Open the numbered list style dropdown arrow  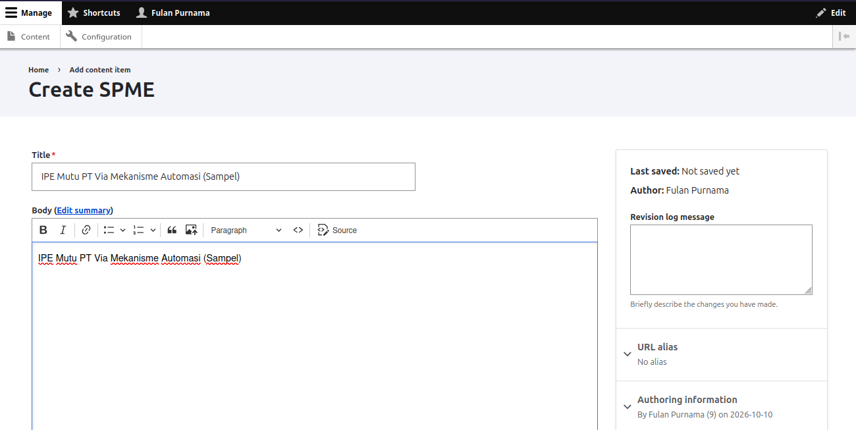pos(153,230)
